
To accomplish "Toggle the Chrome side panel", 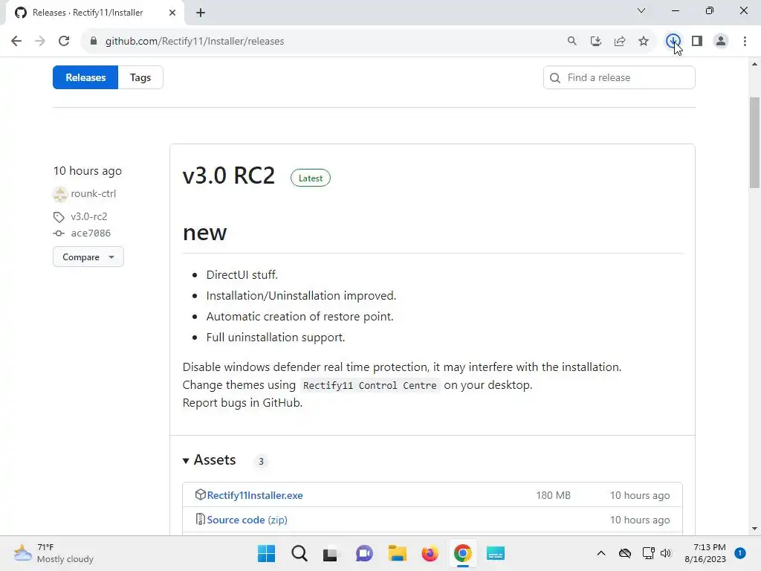I will point(697,42).
